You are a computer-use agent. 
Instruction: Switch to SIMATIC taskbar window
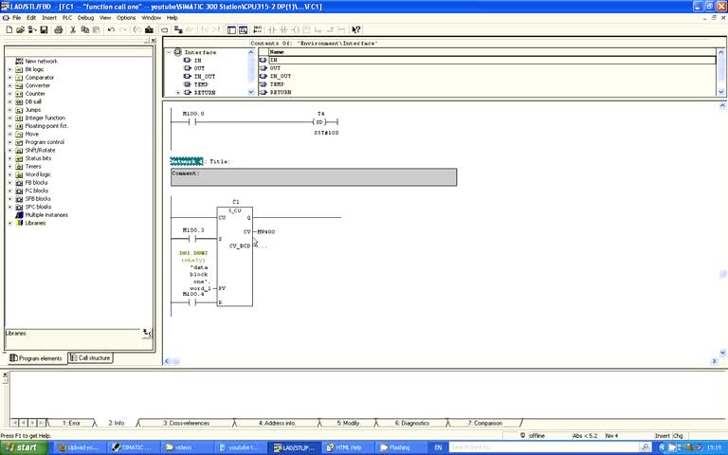(x=133, y=447)
